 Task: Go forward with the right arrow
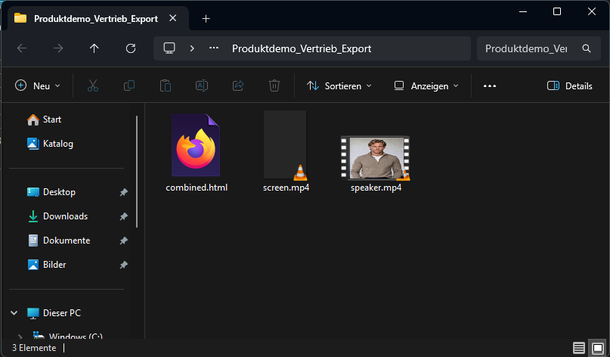click(x=58, y=48)
